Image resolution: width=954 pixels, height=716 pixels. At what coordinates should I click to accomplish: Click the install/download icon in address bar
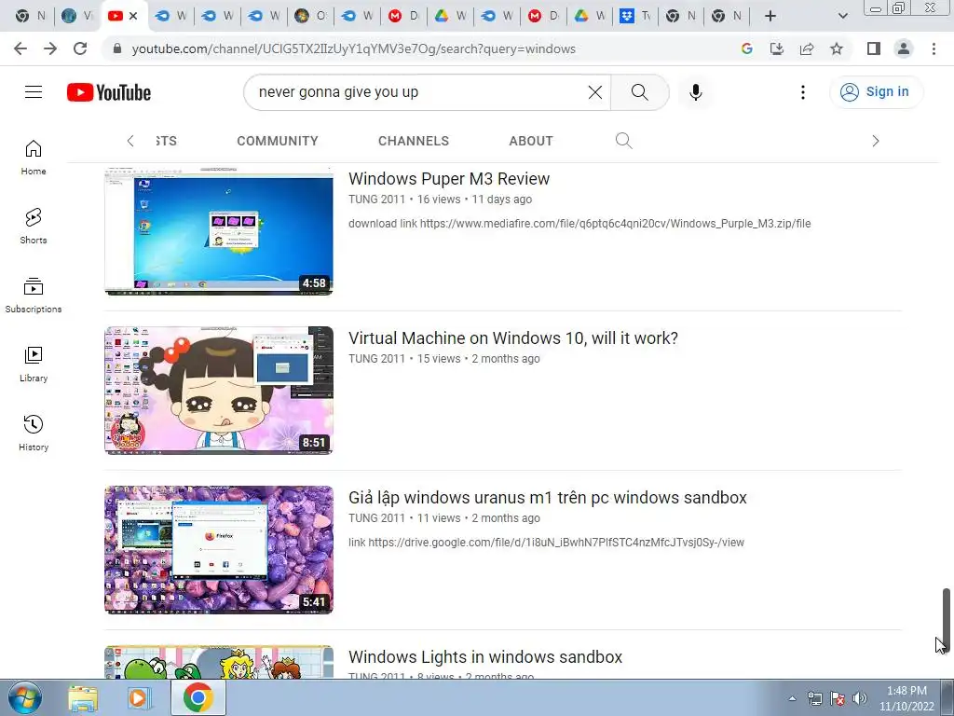point(777,48)
